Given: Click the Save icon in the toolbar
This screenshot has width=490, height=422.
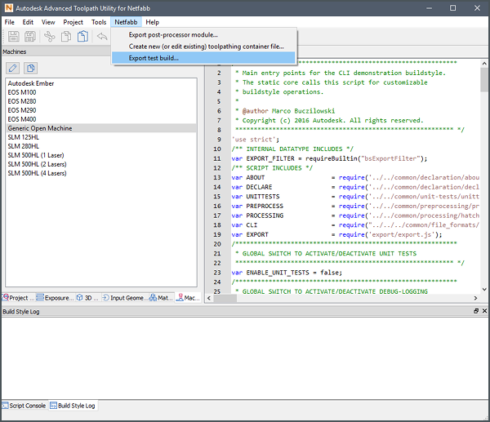Looking at the screenshot, I should pyautogui.click(x=12, y=37).
